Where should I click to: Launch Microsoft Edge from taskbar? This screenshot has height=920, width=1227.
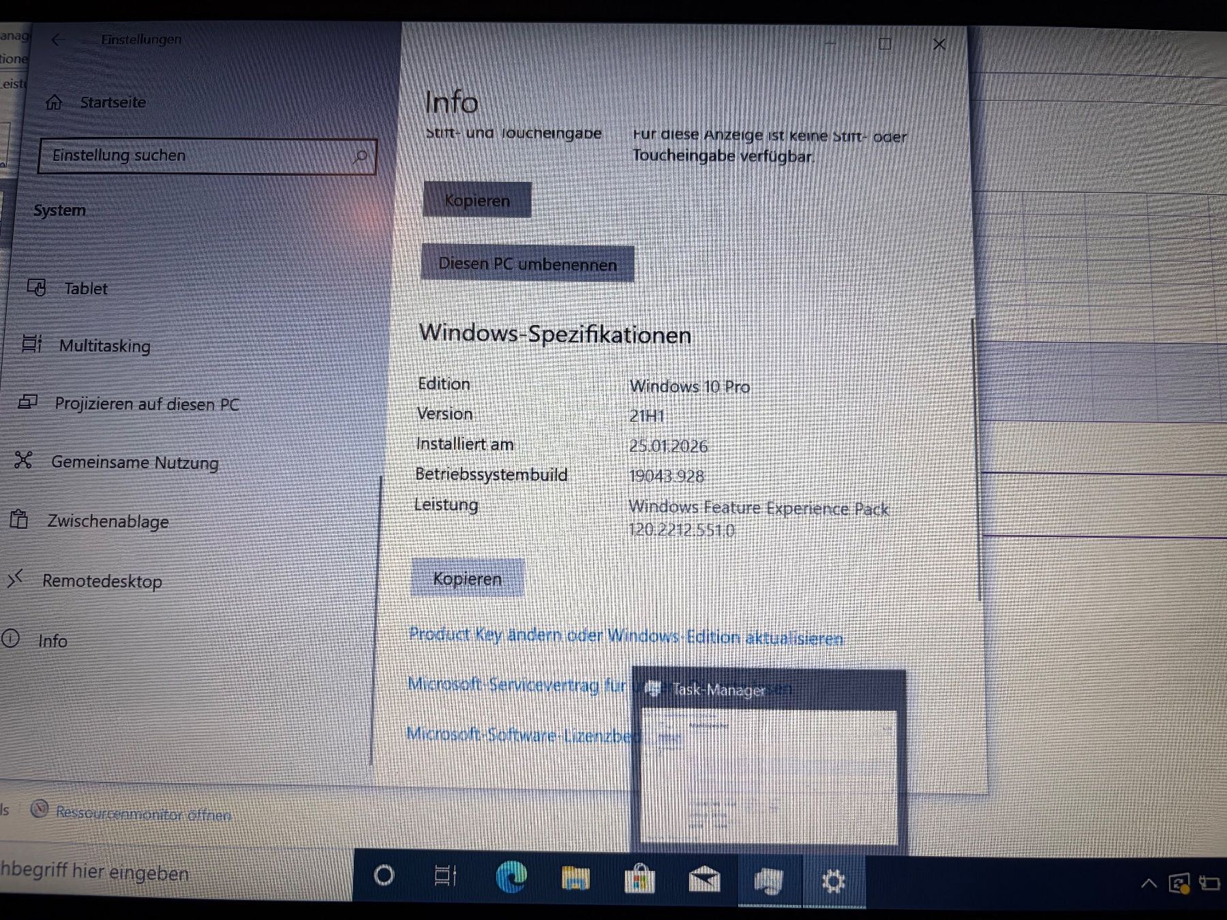click(x=511, y=877)
